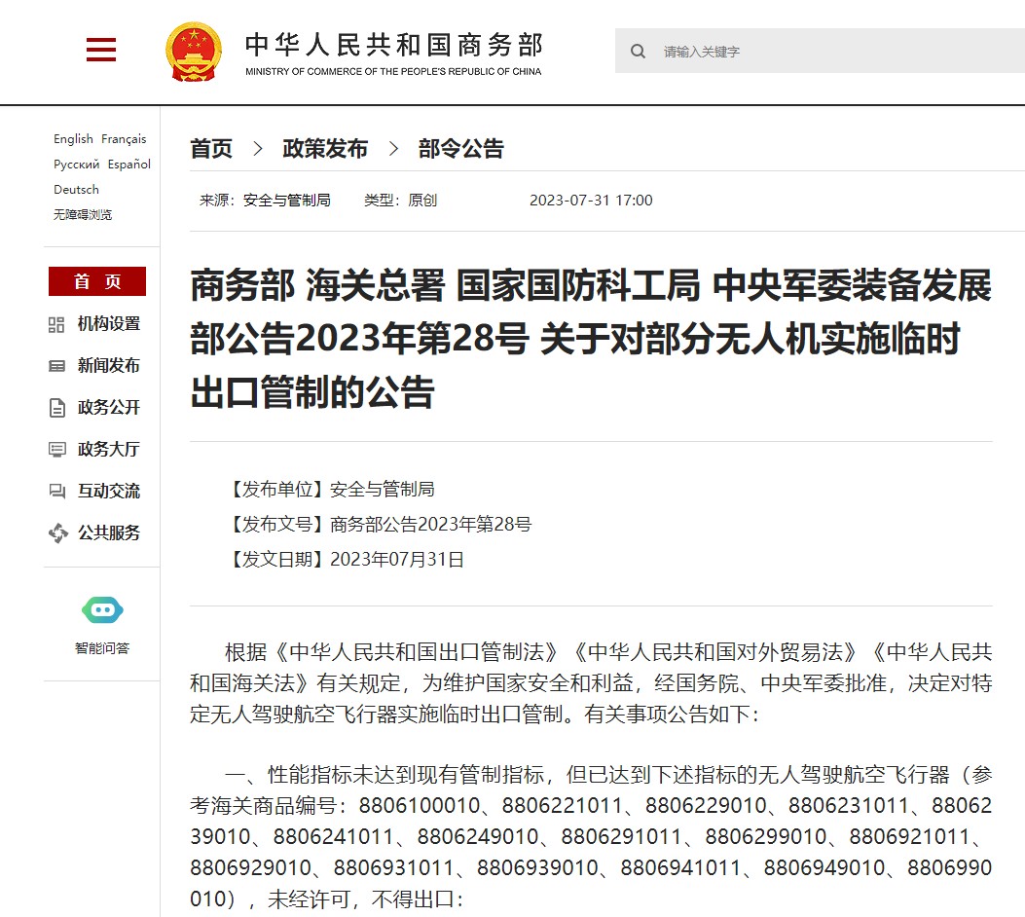Click the 中华人民共和国商务部 site title
The width and height of the screenshot is (1025, 917).
pos(393,45)
